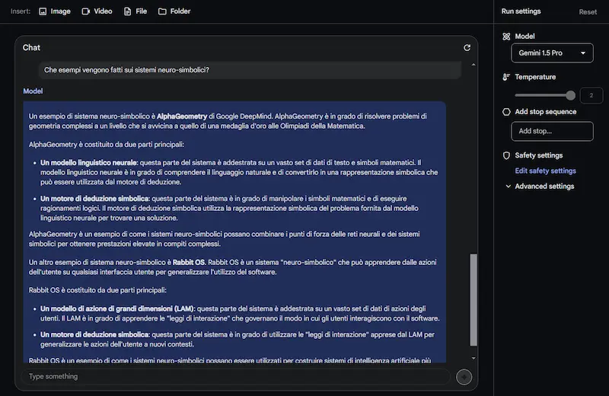
Task: Click Reset in Run settings
Action: pos(588,12)
